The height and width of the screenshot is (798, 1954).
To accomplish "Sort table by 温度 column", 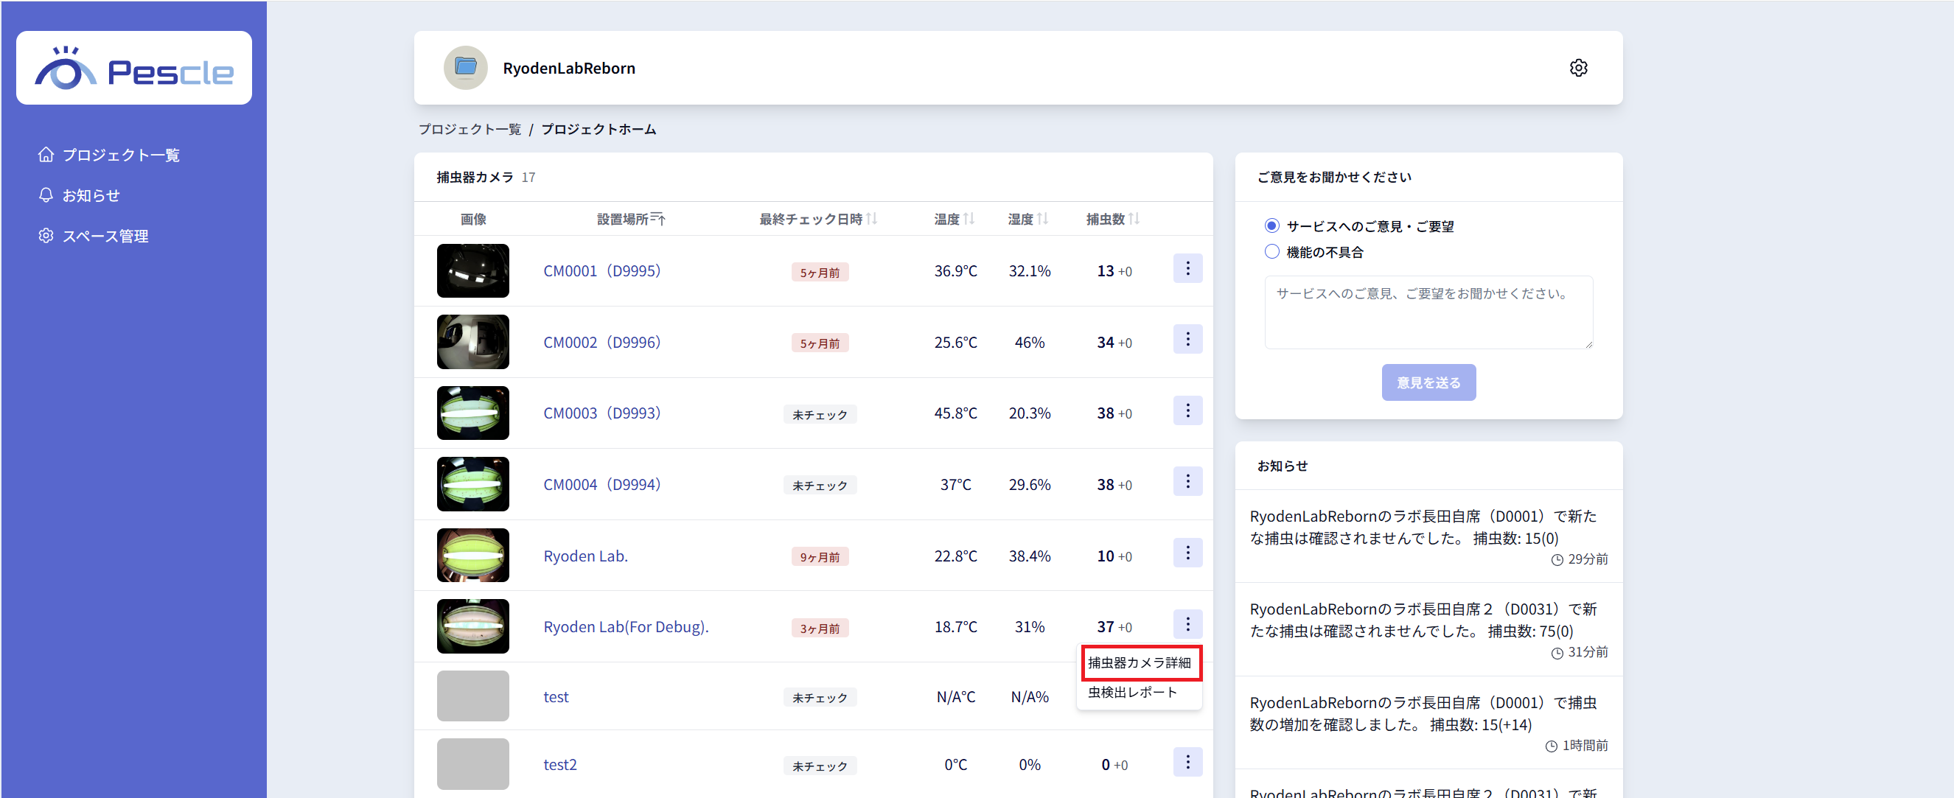I will (969, 220).
